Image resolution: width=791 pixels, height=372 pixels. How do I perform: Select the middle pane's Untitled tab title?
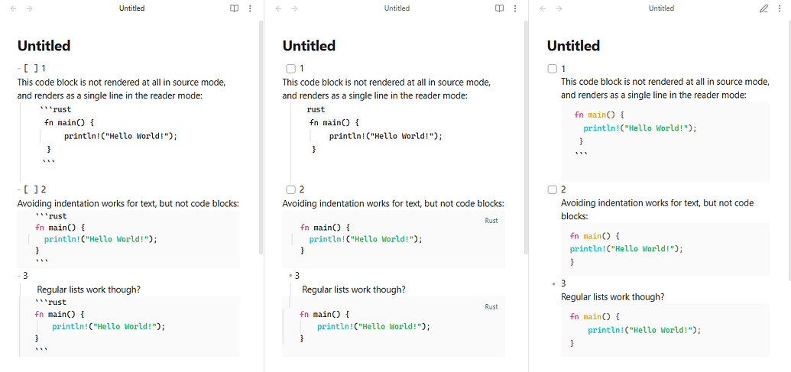tap(397, 8)
